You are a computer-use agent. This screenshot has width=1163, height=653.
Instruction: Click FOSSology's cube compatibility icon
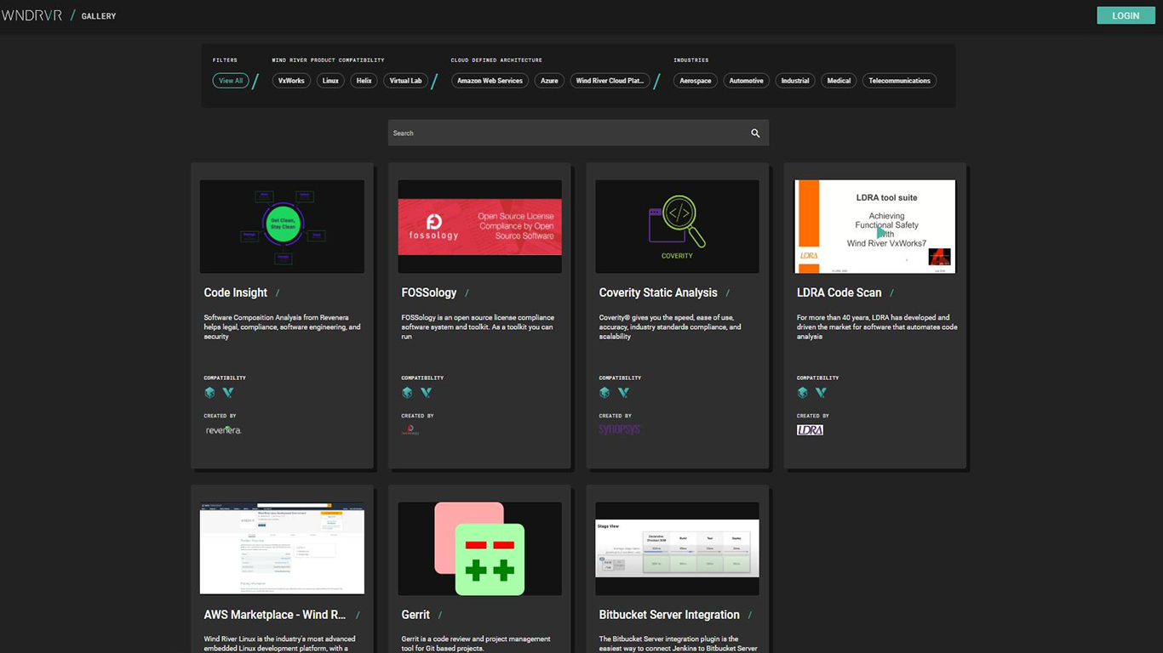(407, 393)
